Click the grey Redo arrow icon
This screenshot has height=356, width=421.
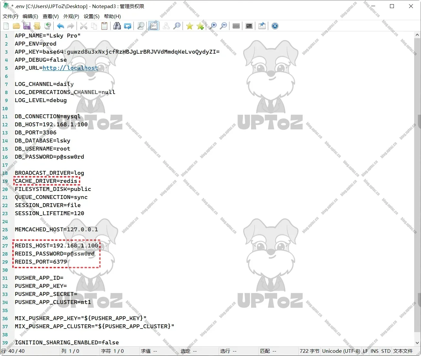pyautogui.click(x=71, y=26)
